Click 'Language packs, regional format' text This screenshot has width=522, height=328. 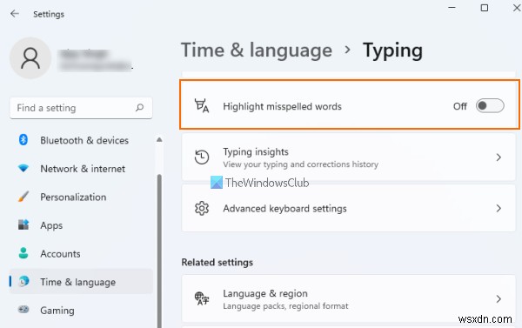tap(285, 306)
